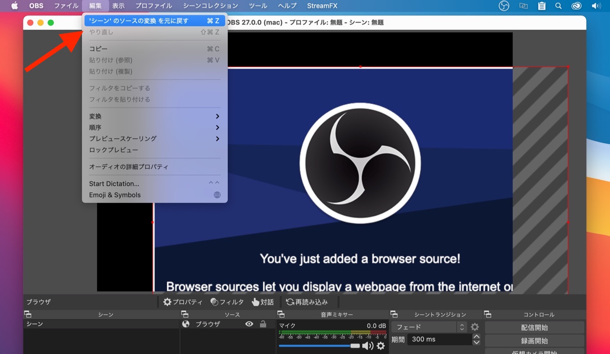Image resolution: width=610 pixels, height=354 pixels.
Task: Open マイク audio settings gear
Action: pyautogui.click(x=381, y=345)
